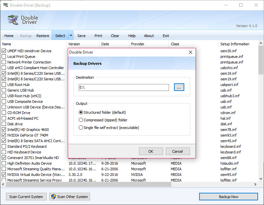Maximize the Double Driver window
Viewport: 264px width, 205px height.
click(241, 5)
